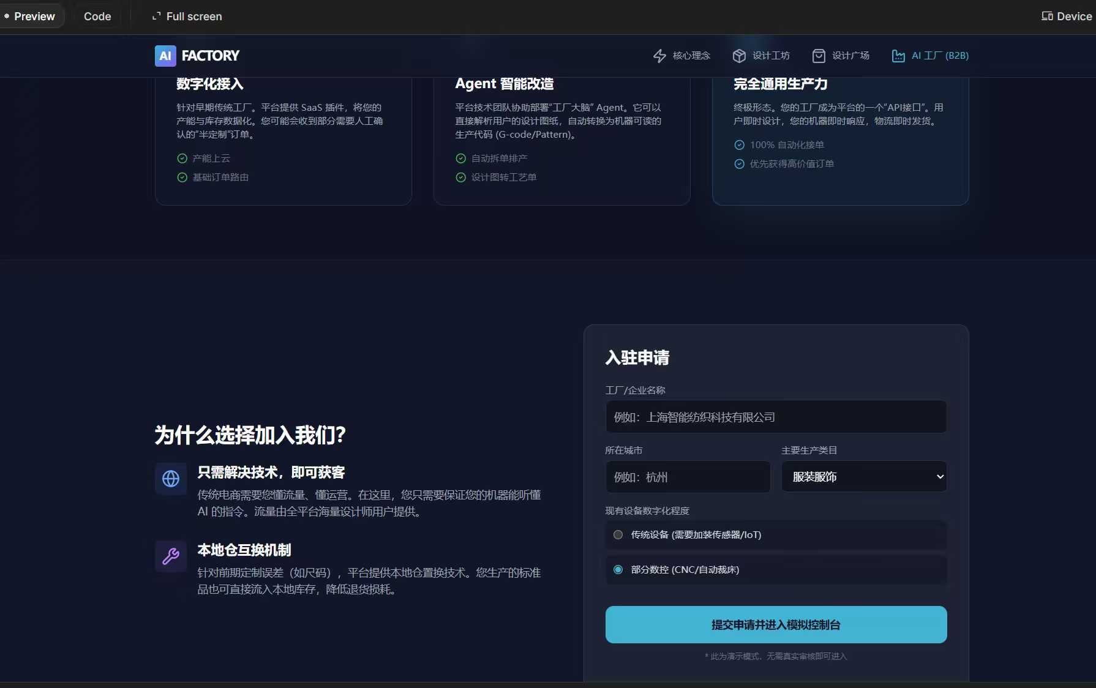Select the 部分数控 (CNC/自动裁床) radio option
1096x688 pixels.
[x=618, y=570]
